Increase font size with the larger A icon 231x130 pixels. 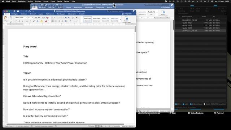35,18
